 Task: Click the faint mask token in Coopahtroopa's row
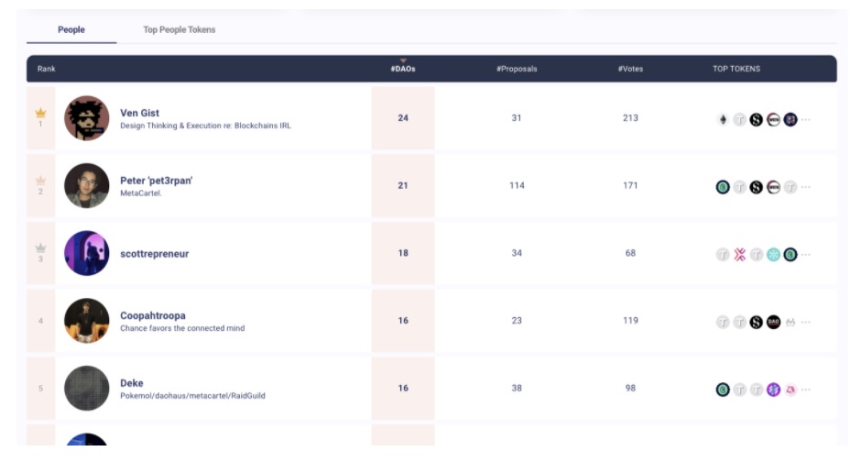click(x=790, y=322)
